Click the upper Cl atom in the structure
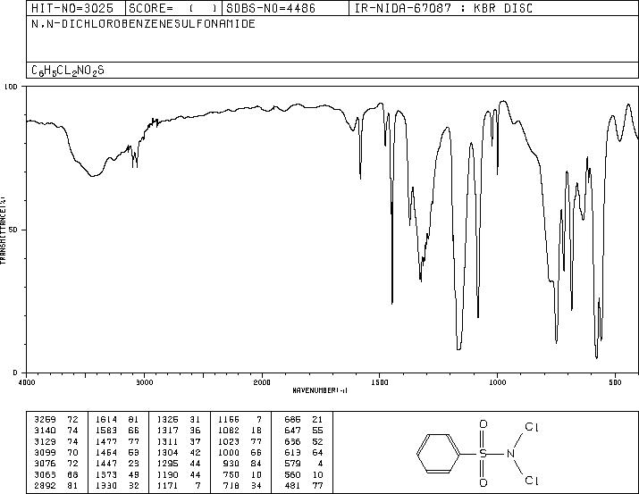This screenshot has width=639, height=494. coord(532,427)
